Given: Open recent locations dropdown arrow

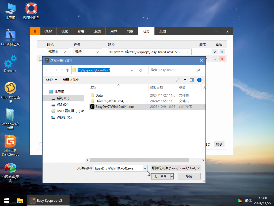Looking at the screenshot, I should tap(62, 70).
